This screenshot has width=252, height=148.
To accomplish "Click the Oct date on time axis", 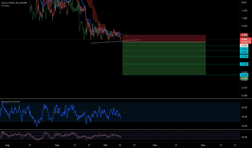I will pyautogui.click(x=105, y=145).
